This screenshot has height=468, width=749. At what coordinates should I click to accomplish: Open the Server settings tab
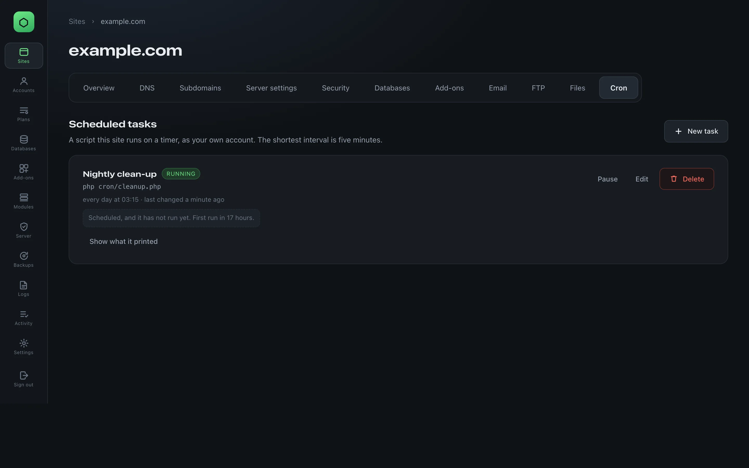click(x=272, y=88)
